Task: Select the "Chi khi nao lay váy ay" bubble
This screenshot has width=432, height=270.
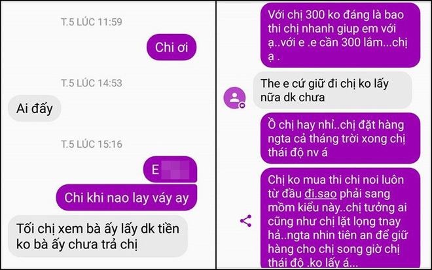Action: coord(126,197)
